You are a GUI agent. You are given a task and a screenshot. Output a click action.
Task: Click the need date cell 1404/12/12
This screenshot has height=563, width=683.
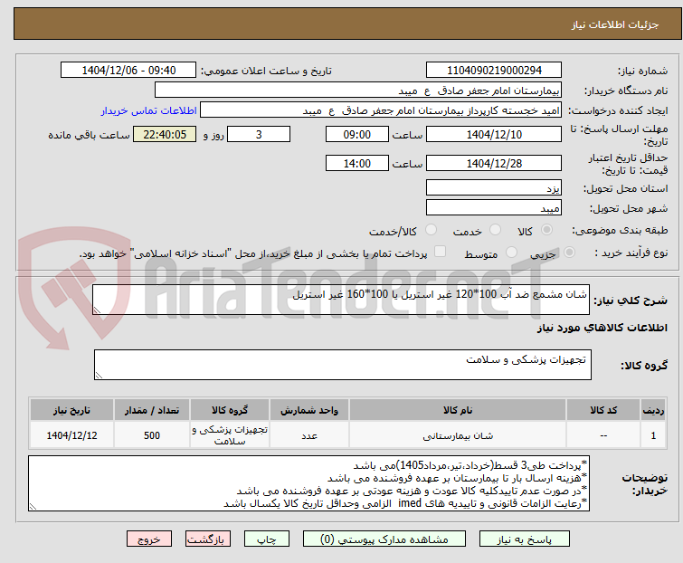tap(71, 435)
